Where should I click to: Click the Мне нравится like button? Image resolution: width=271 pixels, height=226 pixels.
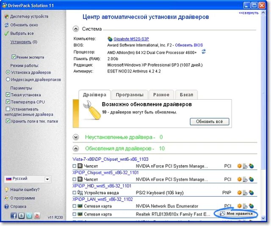[x=236, y=214]
